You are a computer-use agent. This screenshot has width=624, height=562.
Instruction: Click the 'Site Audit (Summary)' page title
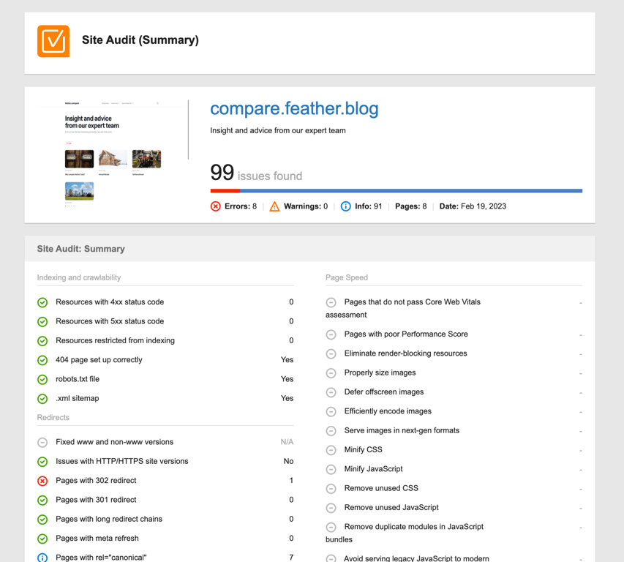[x=140, y=40]
